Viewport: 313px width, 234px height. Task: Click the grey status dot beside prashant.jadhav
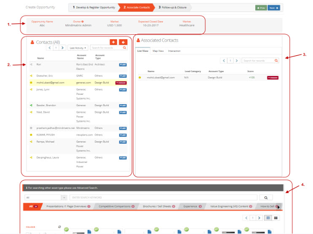pyautogui.click(x=31, y=128)
